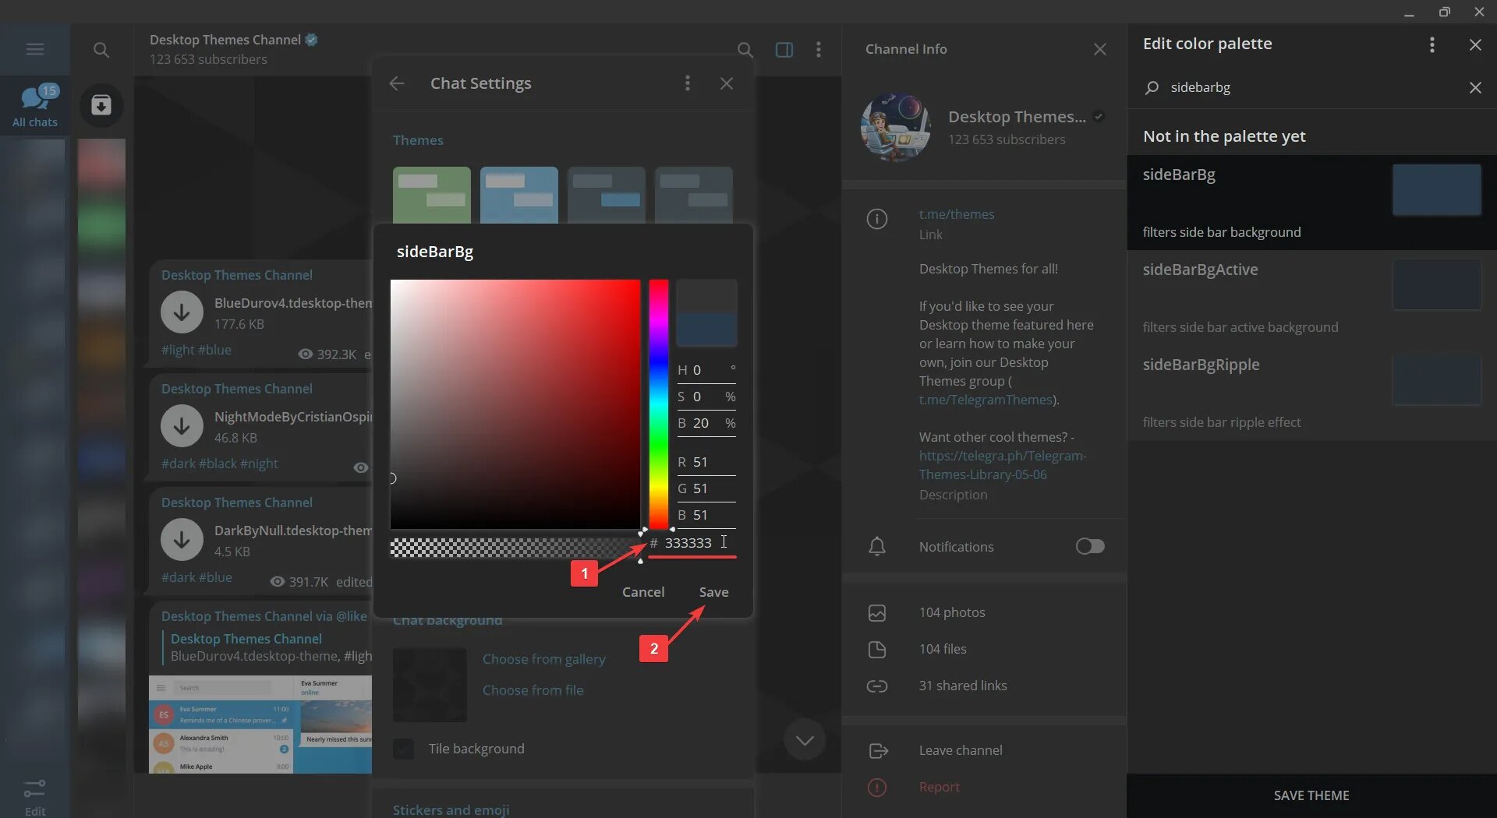Click the photos icon in Channel Info
Viewport: 1497px width, 818px height.
[877, 612]
